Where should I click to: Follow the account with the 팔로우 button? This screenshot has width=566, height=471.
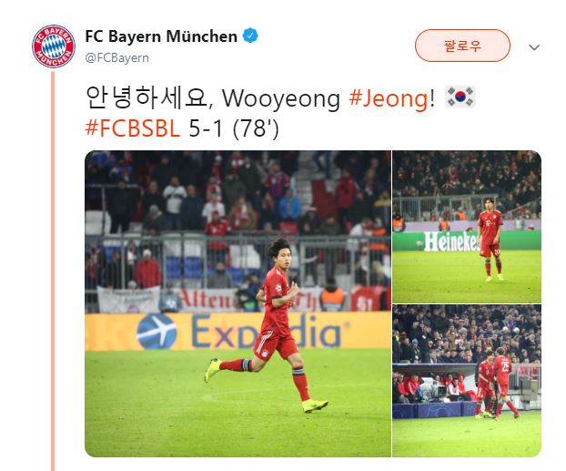[462, 46]
